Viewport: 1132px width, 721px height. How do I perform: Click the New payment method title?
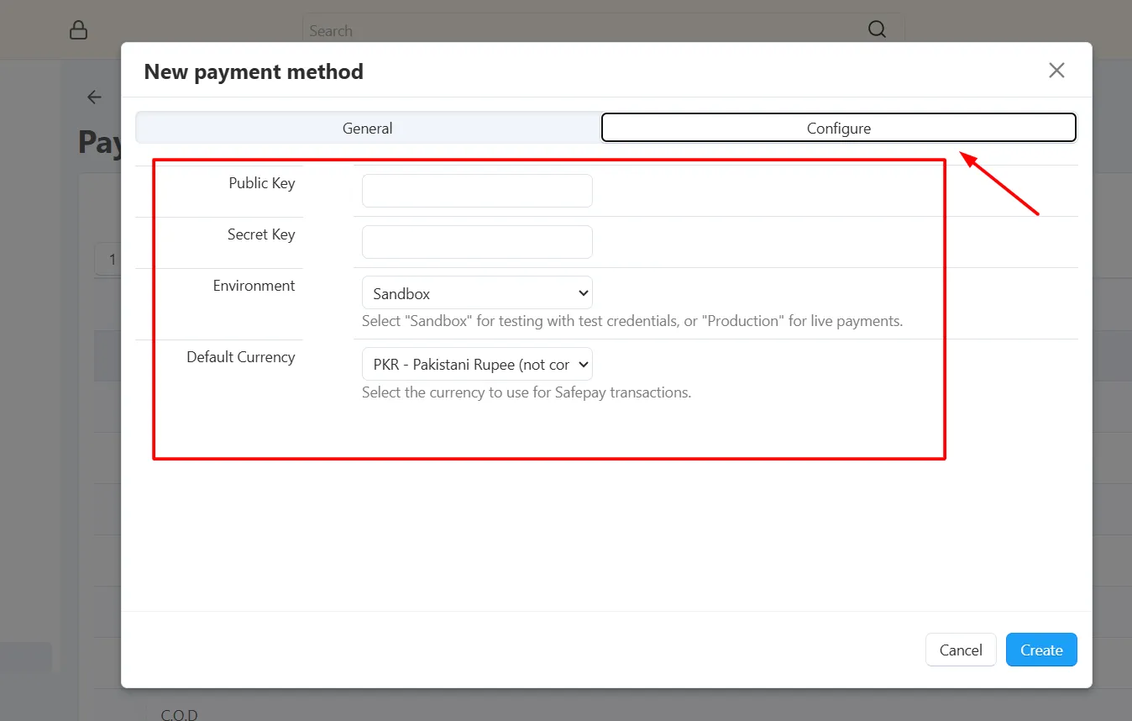(x=254, y=71)
